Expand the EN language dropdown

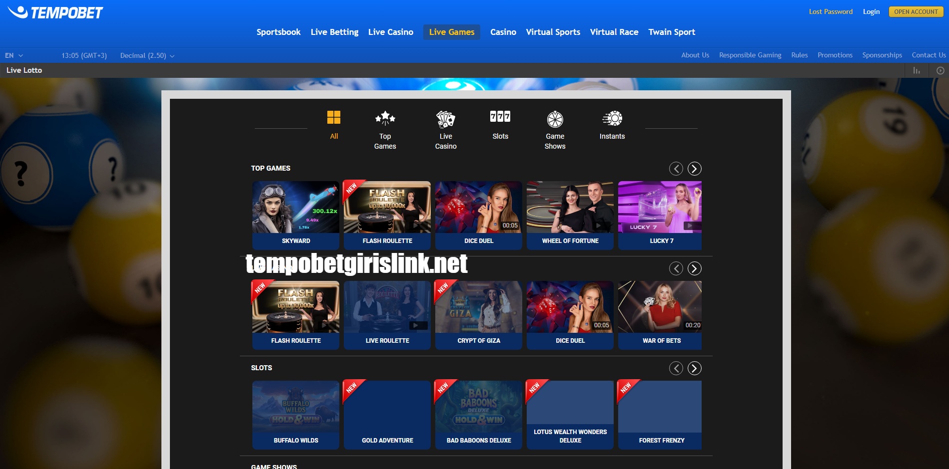[14, 55]
